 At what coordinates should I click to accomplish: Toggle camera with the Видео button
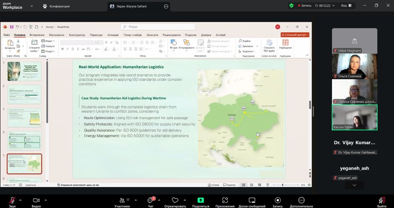click(x=36, y=200)
